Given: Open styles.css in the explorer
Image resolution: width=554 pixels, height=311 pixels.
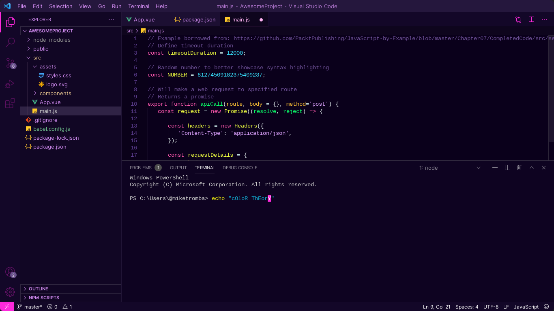Looking at the screenshot, I should 71,75.
